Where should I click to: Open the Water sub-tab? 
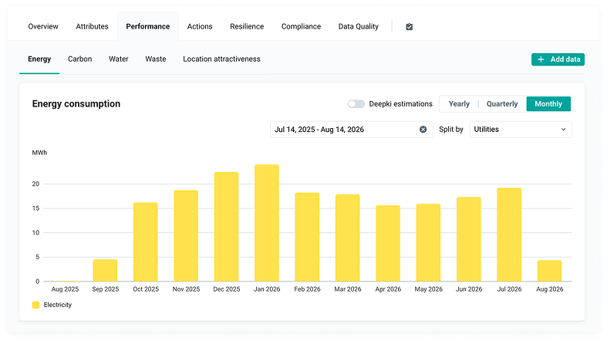pyautogui.click(x=119, y=59)
